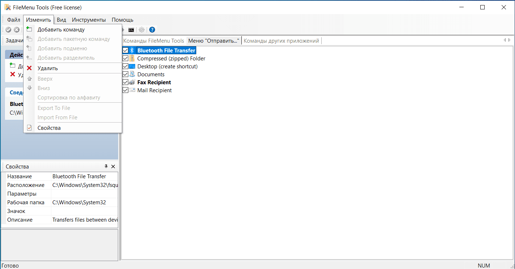This screenshot has height=269, width=515.
Task: Select the Fax Recipient item
Action: (154, 82)
